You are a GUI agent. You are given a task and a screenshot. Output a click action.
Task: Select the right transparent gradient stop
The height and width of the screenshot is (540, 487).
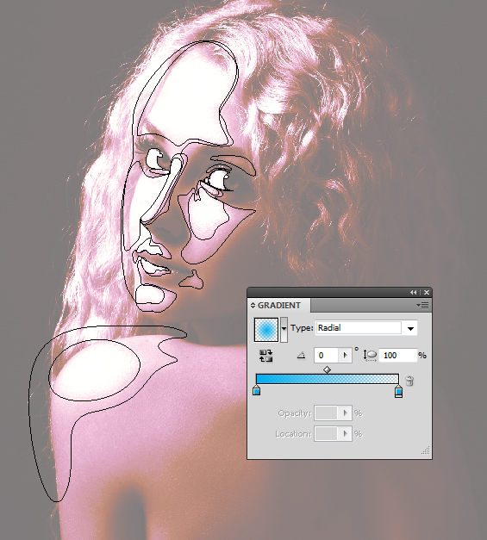pyautogui.click(x=398, y=391)
